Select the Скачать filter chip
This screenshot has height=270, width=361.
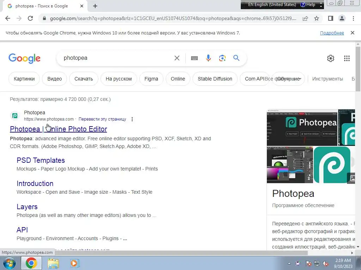point(84,79)
